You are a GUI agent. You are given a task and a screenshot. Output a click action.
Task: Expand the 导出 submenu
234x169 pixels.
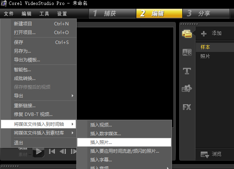pos(39,96)
